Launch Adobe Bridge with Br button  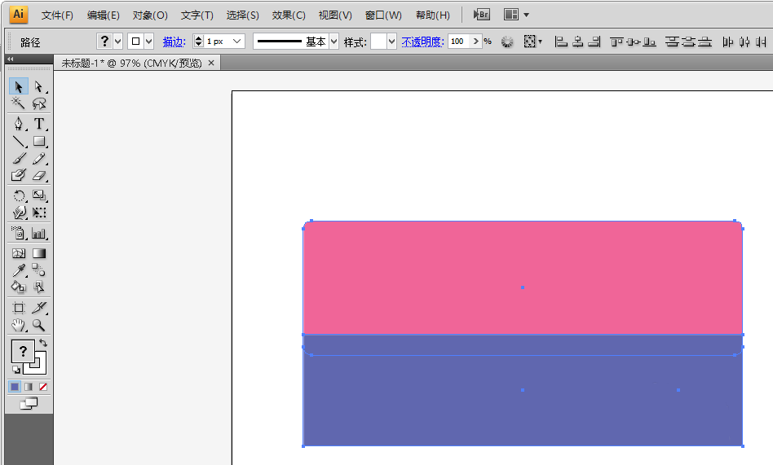(x=481, y=15)
